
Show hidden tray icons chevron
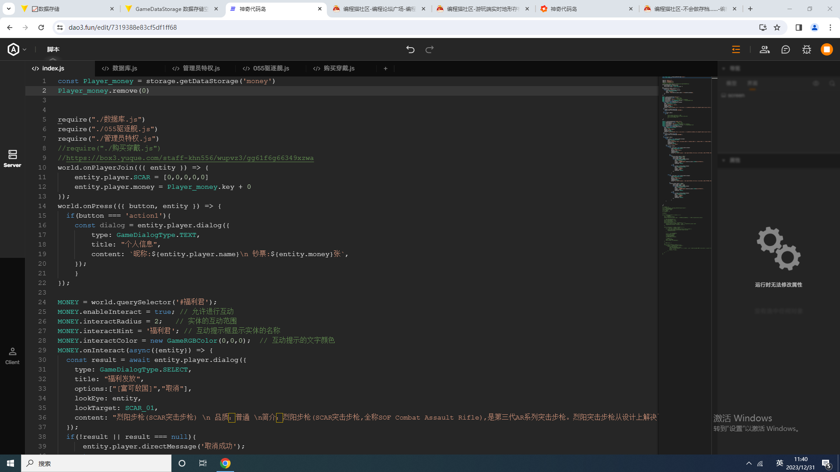(x=749, y=463)
